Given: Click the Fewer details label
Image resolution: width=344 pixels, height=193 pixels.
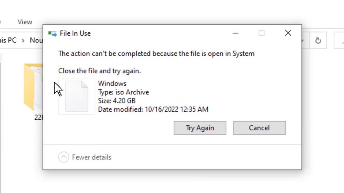Looking at the screenshot, I should click(x=92, y=157).
